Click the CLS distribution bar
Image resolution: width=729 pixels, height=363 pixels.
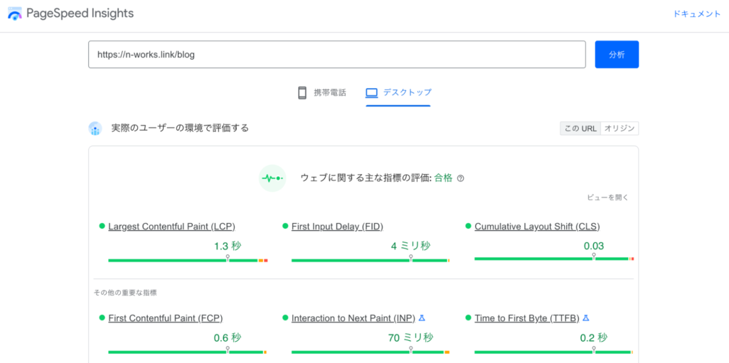click(x=554, y=259)
